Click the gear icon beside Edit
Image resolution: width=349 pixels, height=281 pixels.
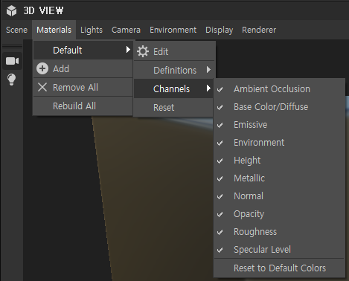[x=143, y=51]
